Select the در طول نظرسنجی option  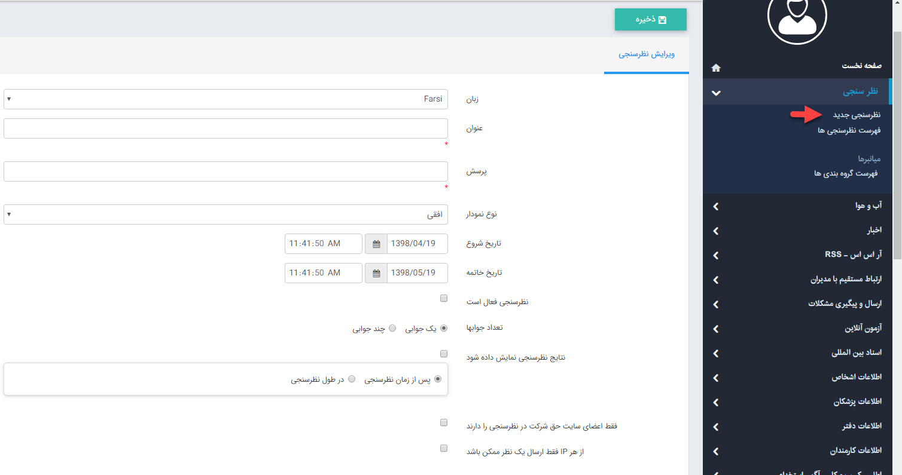click(352, 379)
